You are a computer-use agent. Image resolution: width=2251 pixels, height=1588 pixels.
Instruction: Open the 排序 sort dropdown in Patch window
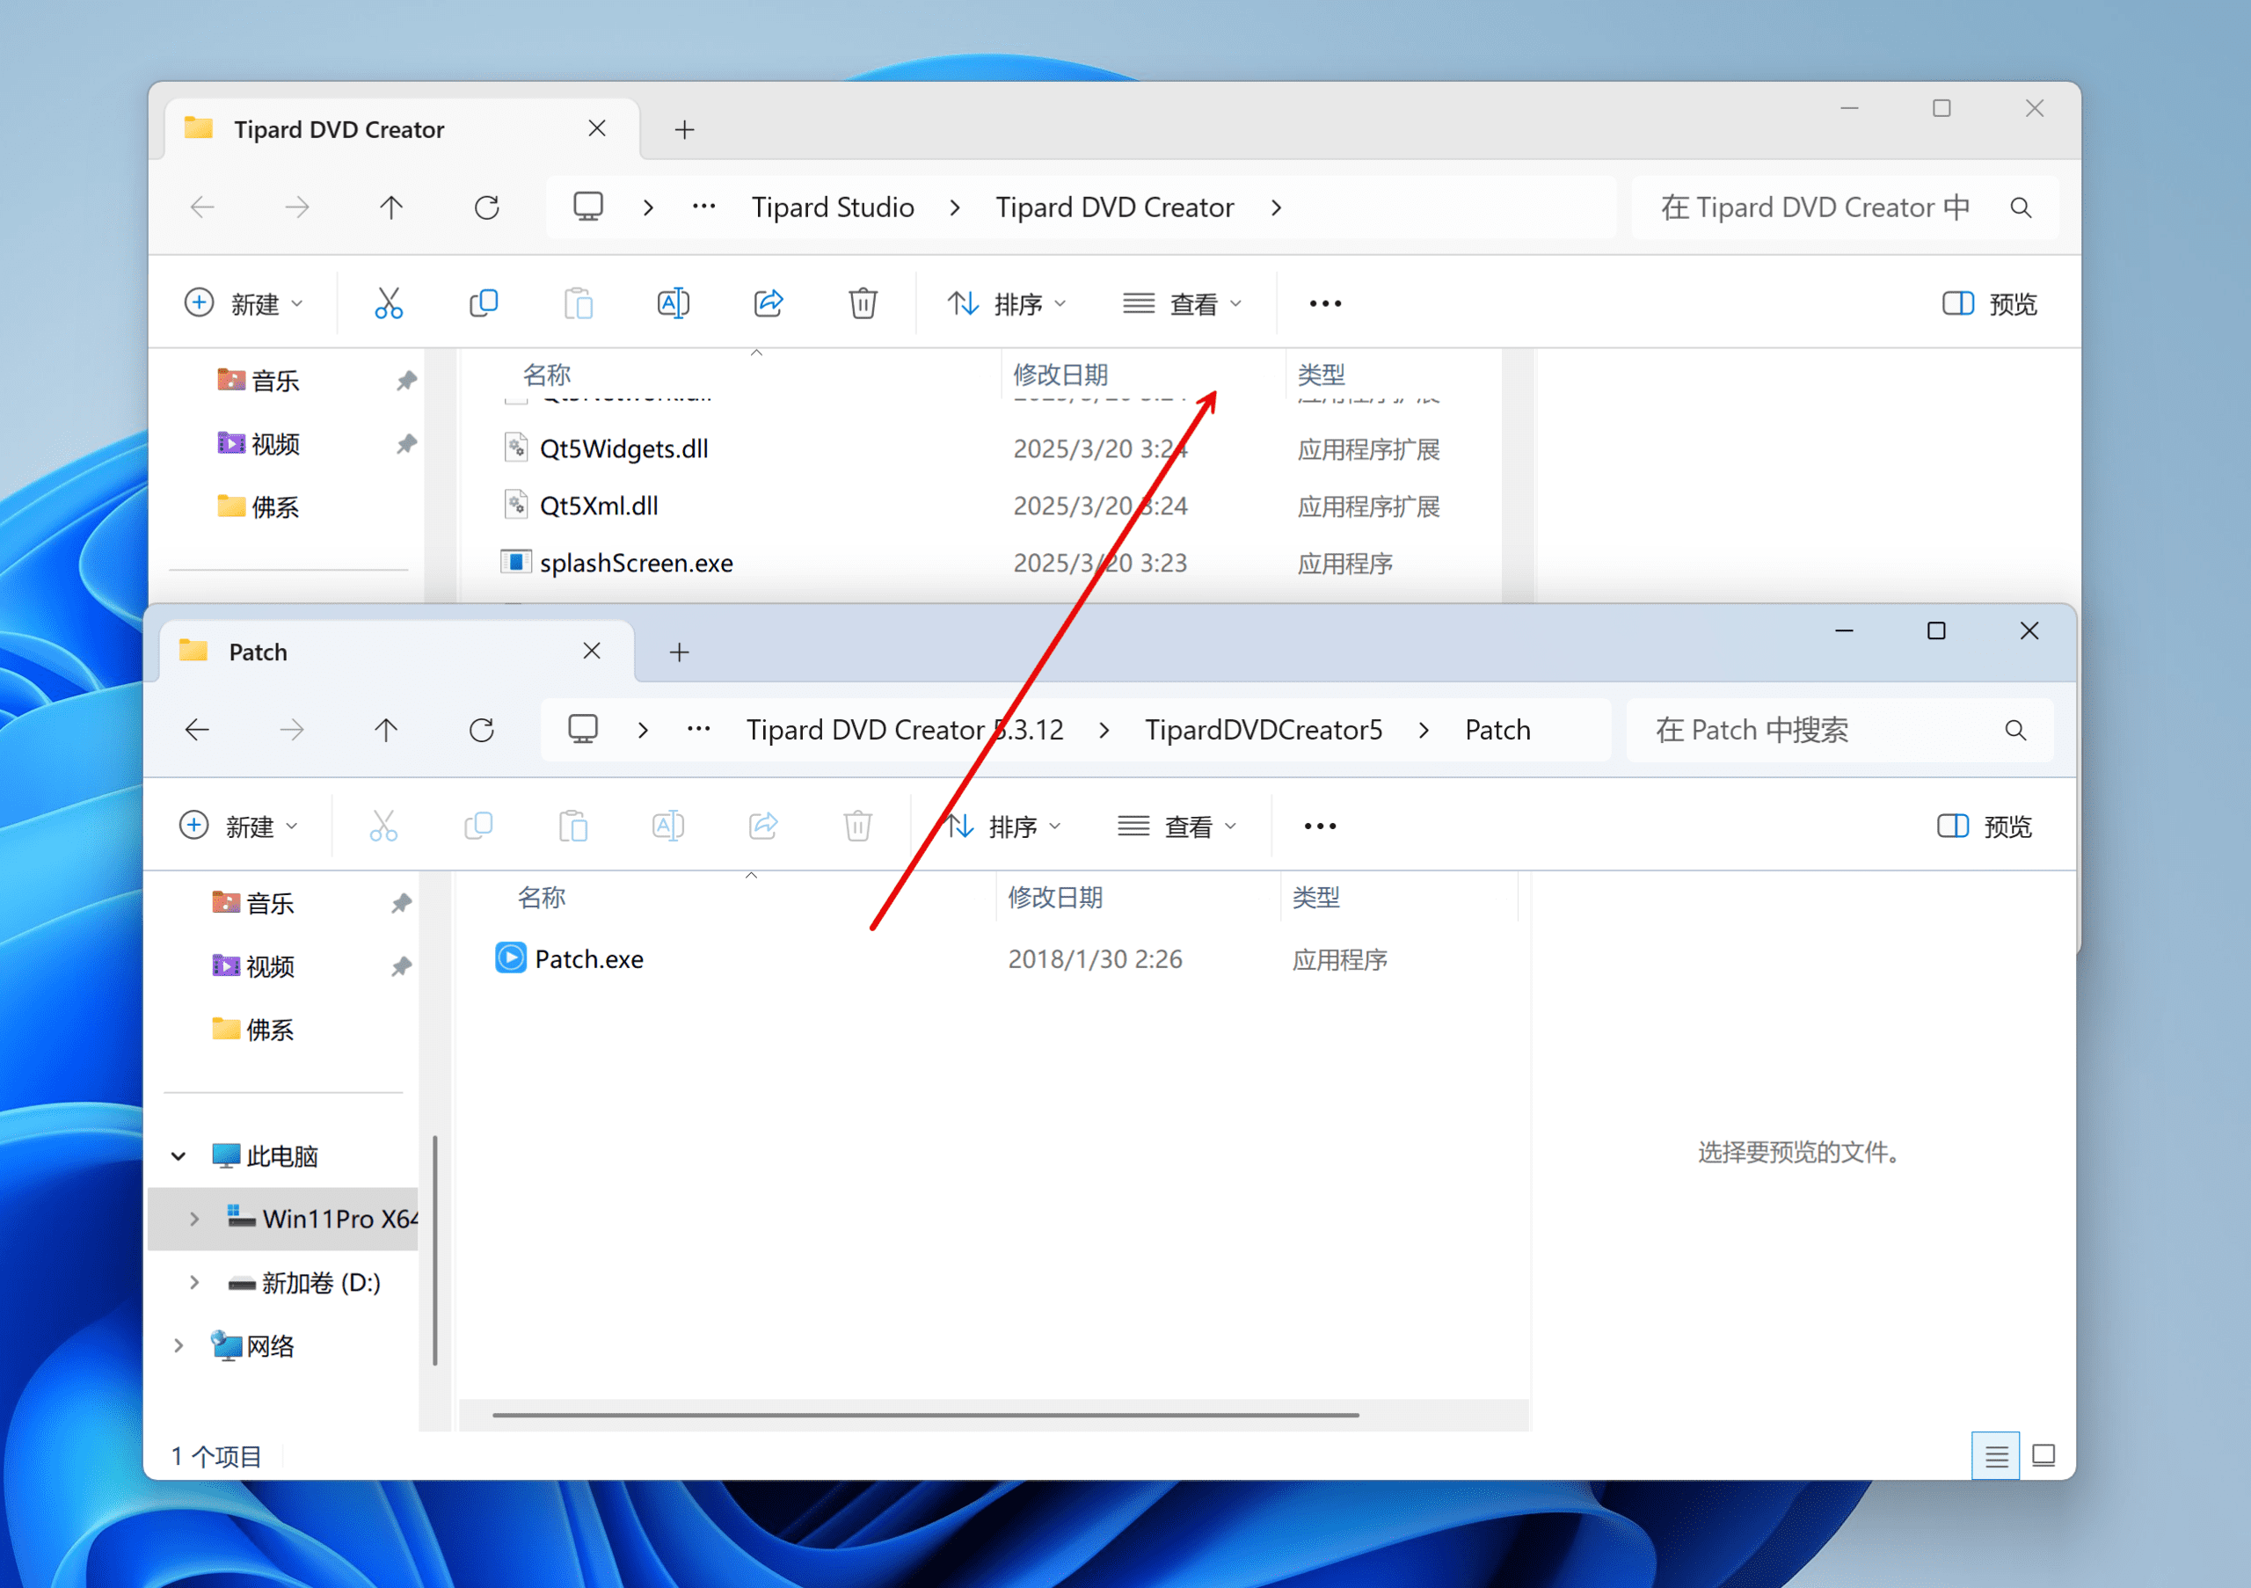[1005, 827]
